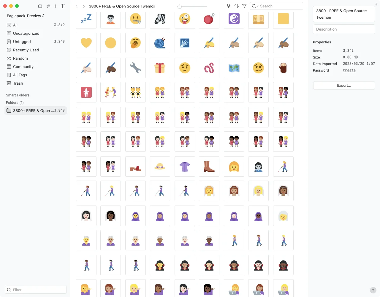Open the filter funnel icon
The image size is (380, 297).
tap(244, 6)
